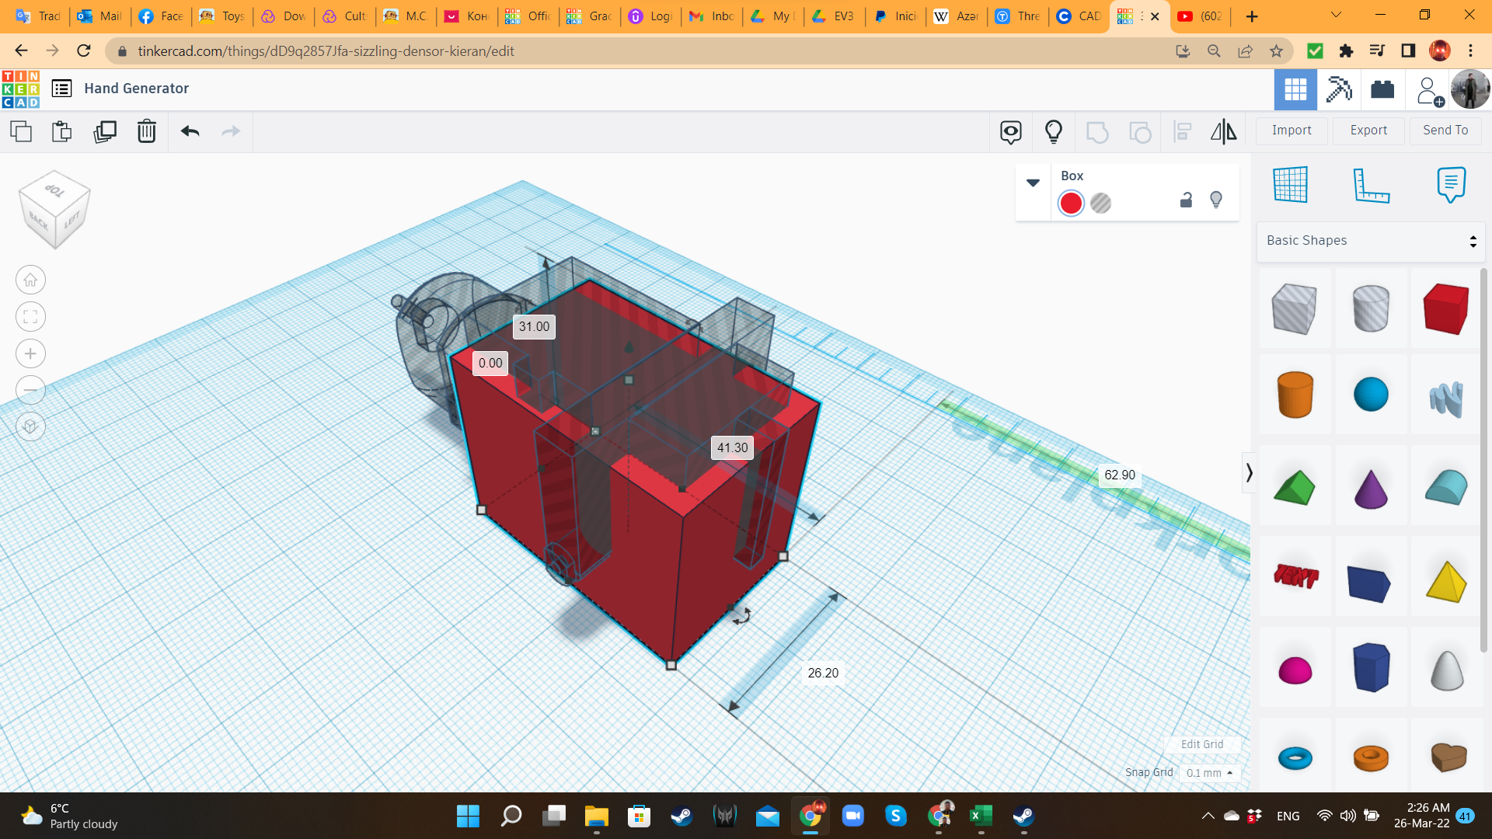Select the Hole striped option

[1100, 203]
